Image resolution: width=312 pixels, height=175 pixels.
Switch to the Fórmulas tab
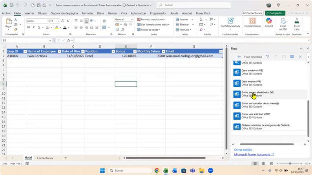[x=88, y=13]
